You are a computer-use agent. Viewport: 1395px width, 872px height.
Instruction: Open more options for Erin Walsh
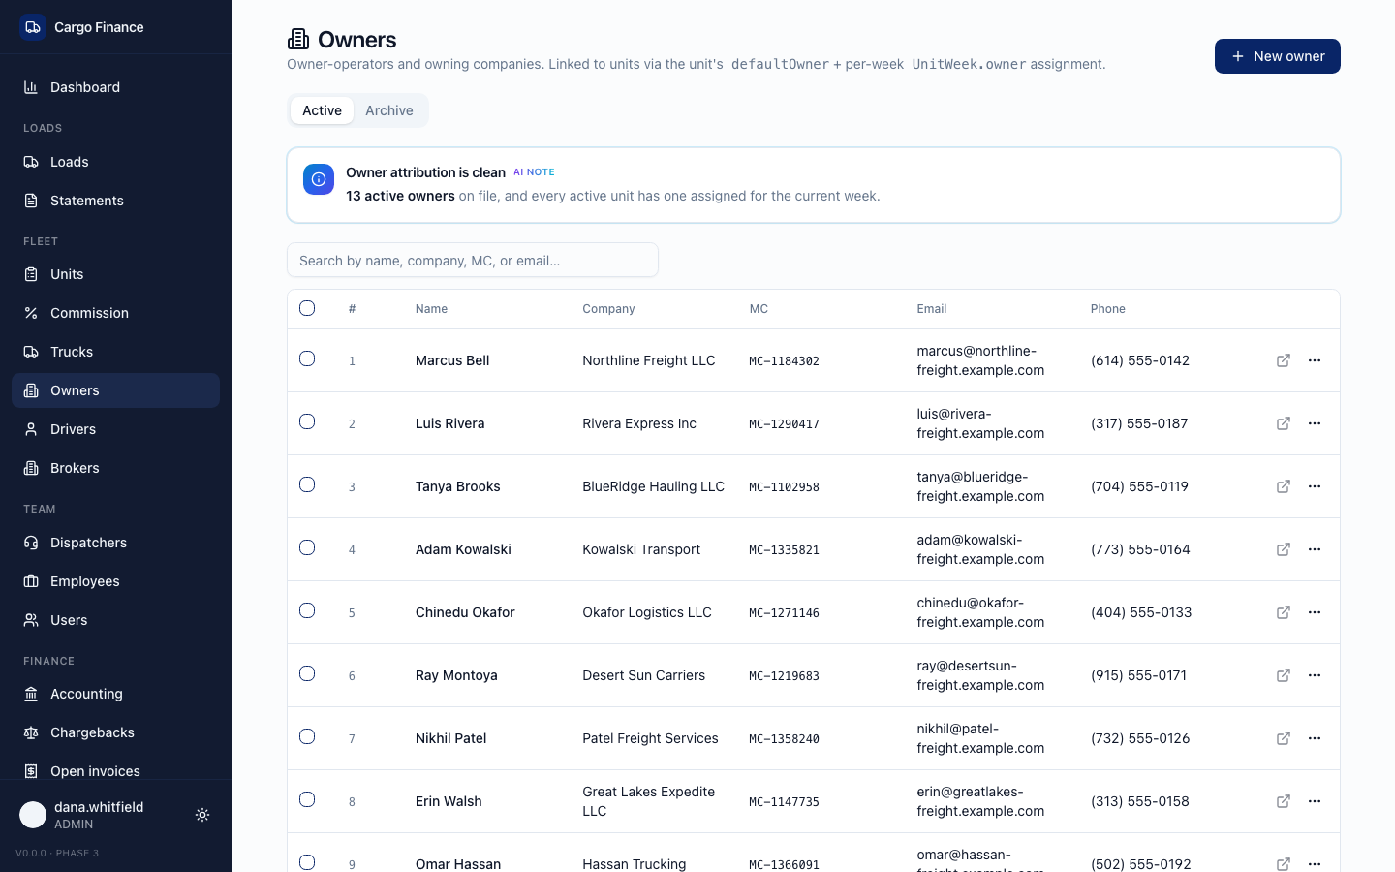(x=1315, y=801)
